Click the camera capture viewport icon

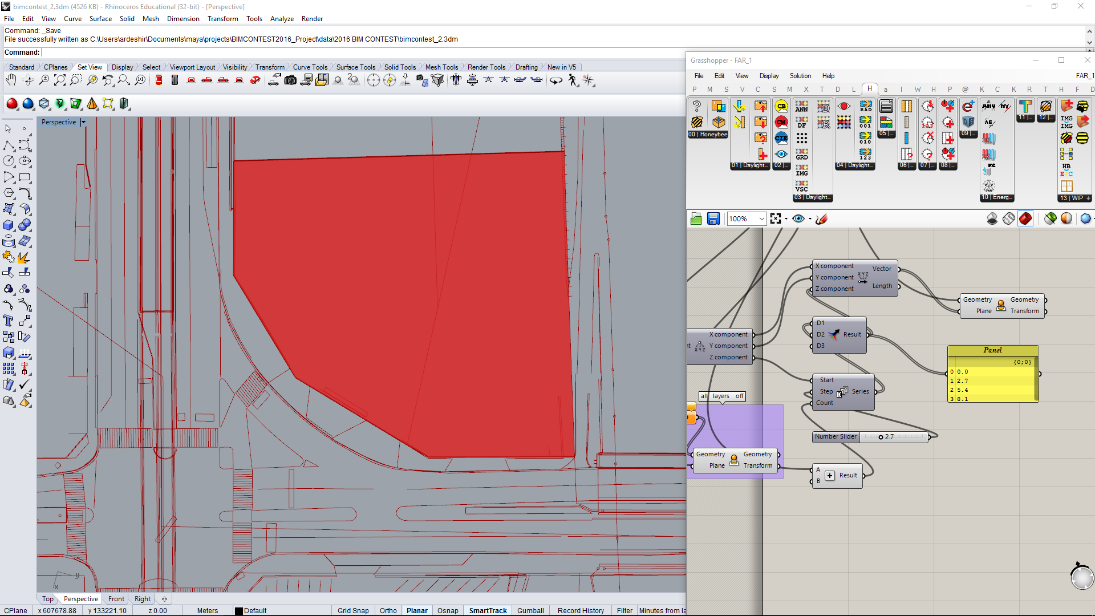tap(290, 80)
